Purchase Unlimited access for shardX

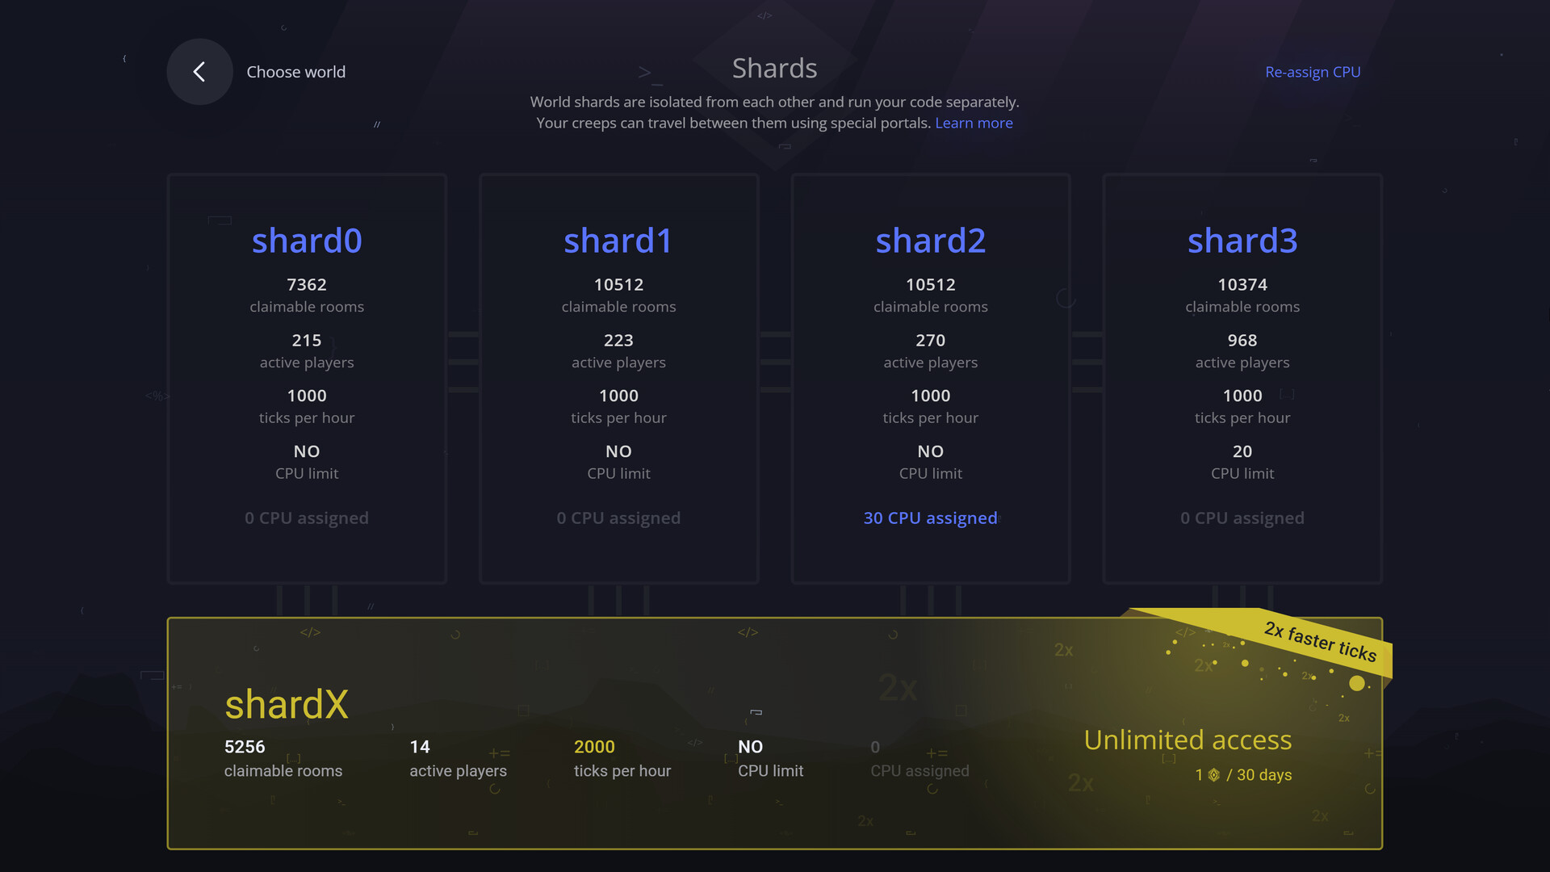pos(1188,740)
